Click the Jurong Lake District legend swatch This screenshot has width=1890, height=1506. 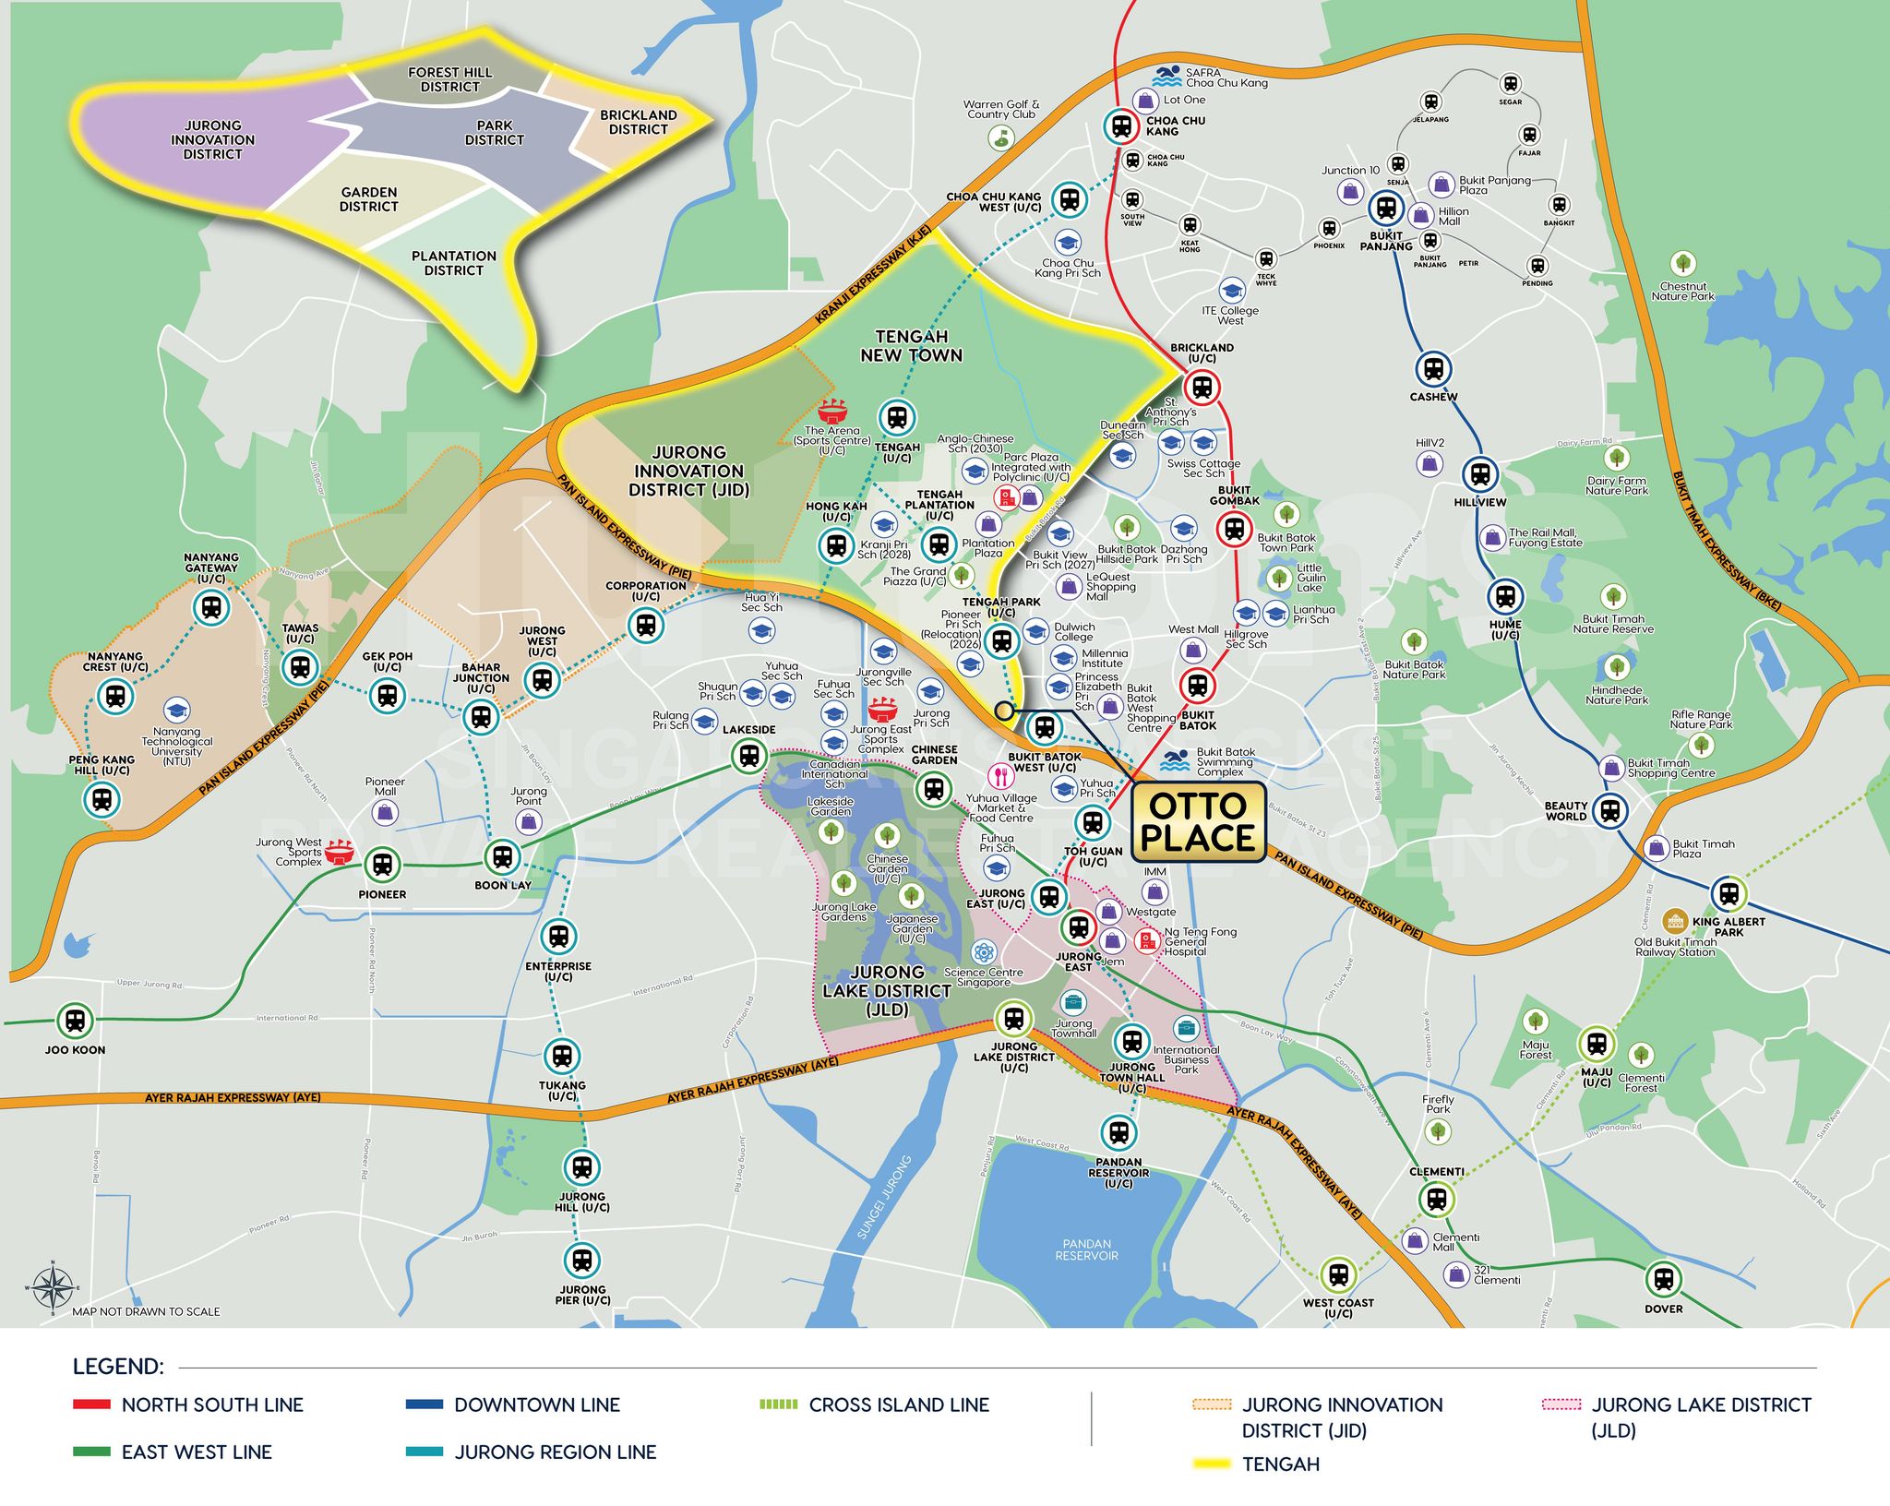pos(1561,1404)
